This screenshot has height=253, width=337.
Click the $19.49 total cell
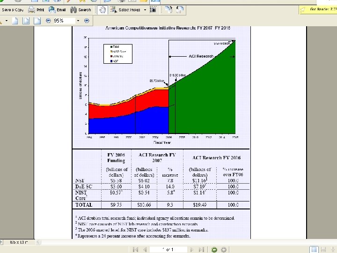click(x=200, y=205)
